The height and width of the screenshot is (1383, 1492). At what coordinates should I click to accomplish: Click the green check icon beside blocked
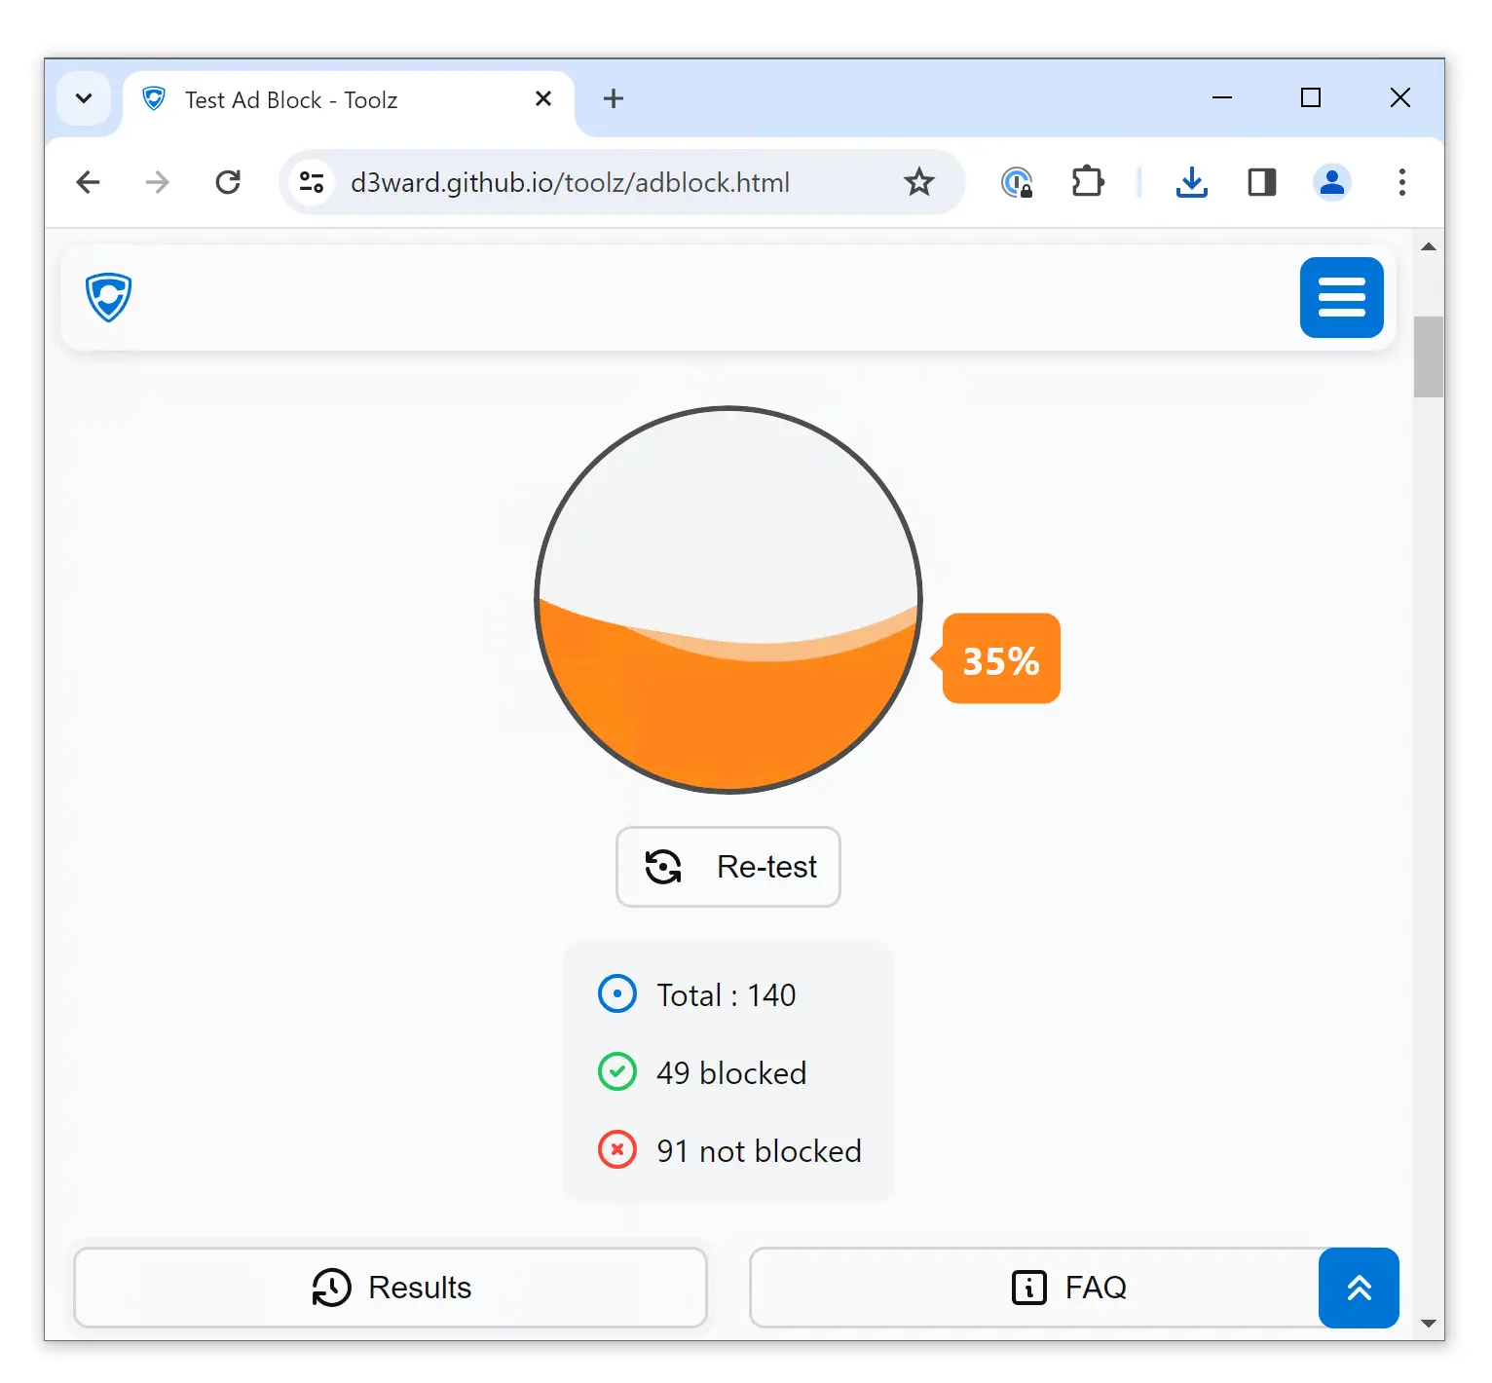pos(616,1072)
